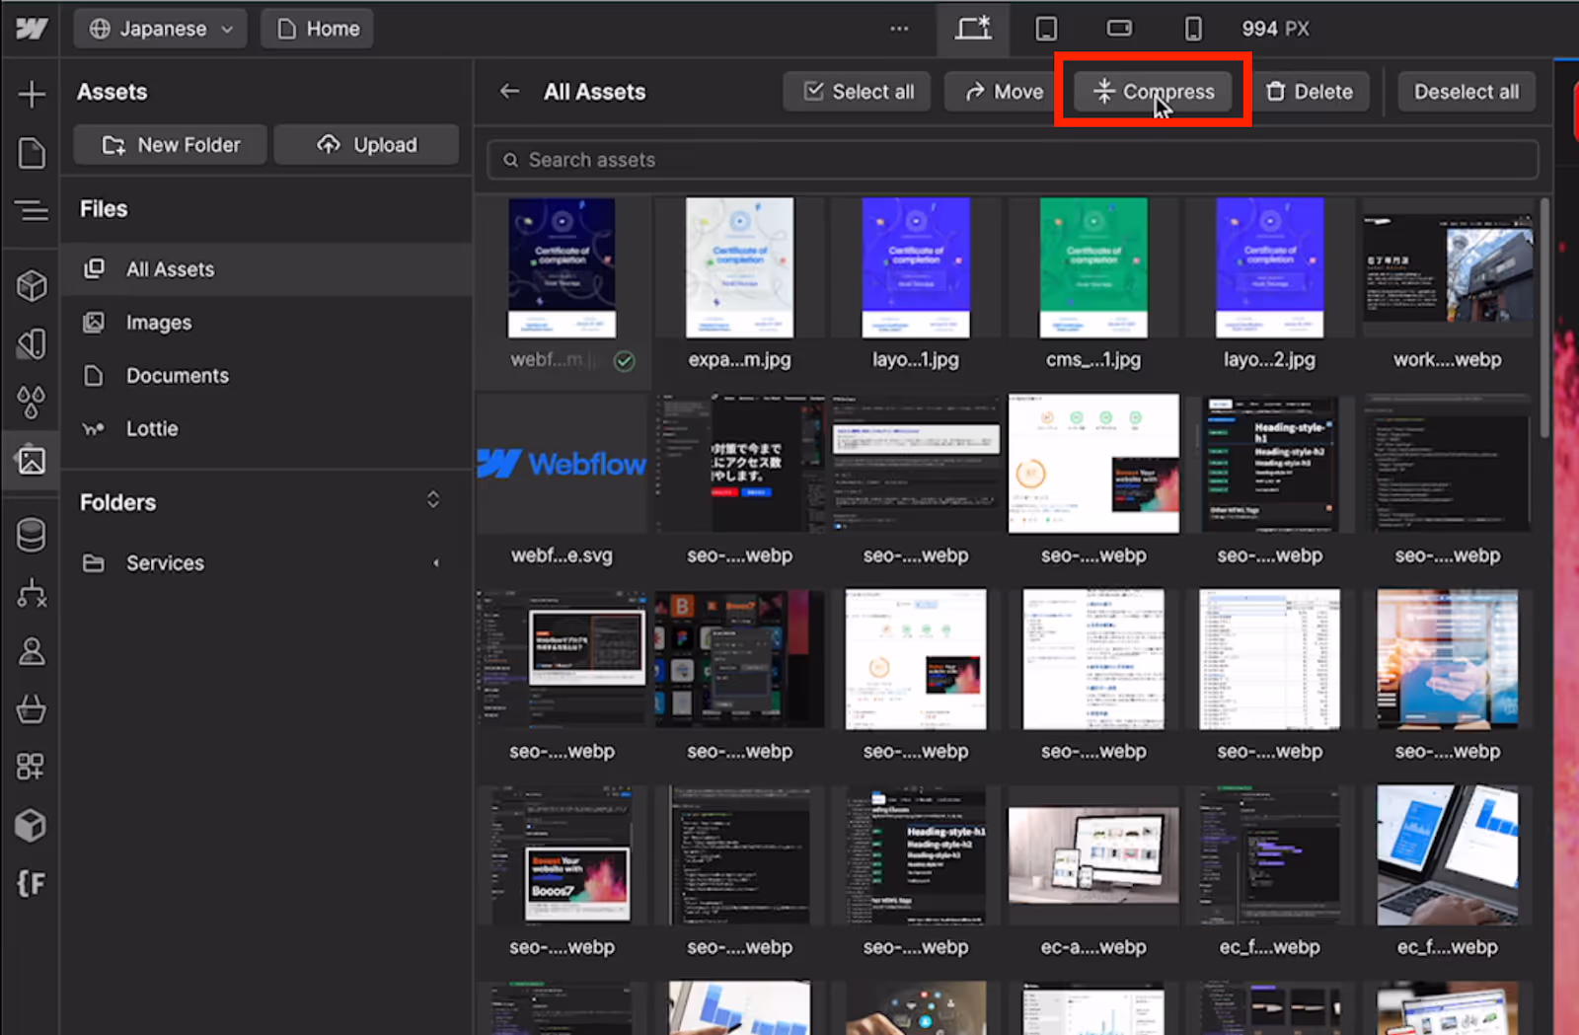Screen dimensions: 1579x1035
Task: Go back with the left arrow
Action: 509,92
